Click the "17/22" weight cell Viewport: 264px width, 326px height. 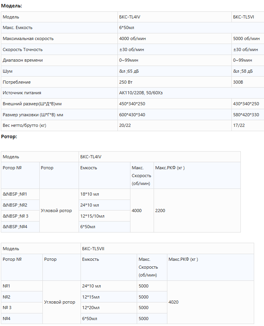tap(239, 125)
